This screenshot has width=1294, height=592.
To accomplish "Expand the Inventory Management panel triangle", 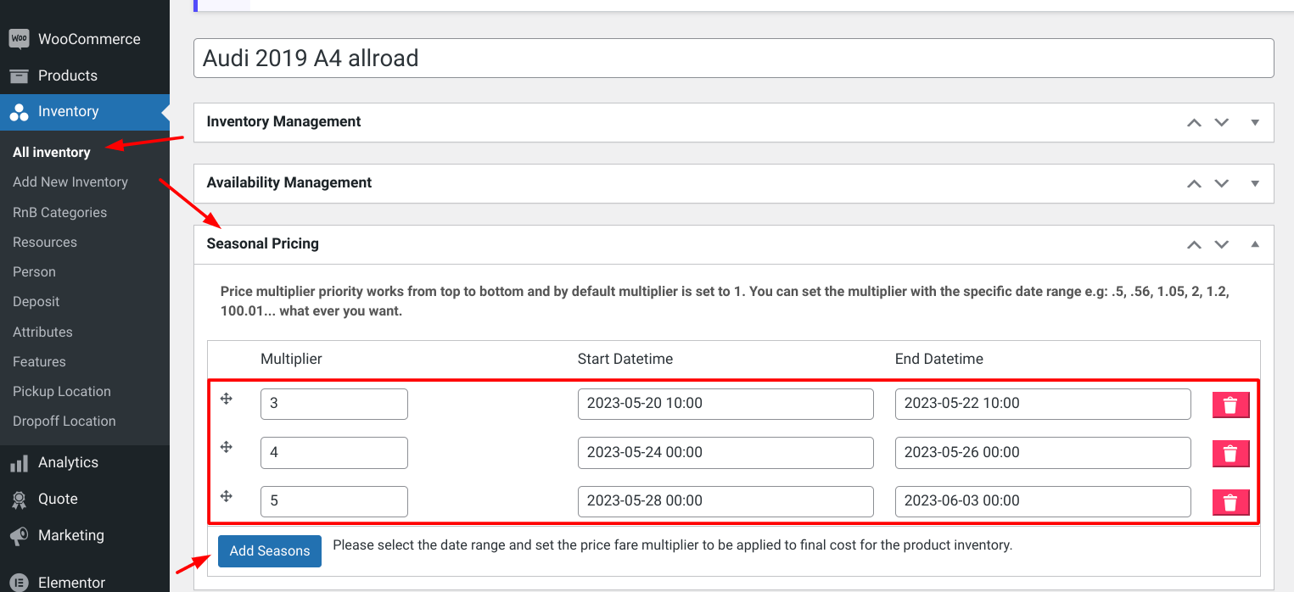I will tap(1255, 122).
